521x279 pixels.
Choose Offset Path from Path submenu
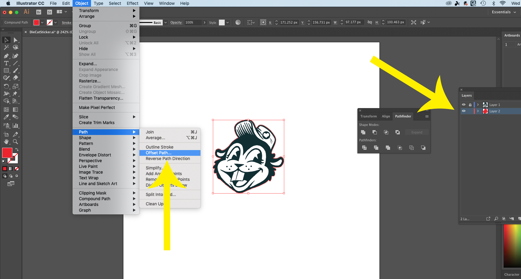coord(170,153)
